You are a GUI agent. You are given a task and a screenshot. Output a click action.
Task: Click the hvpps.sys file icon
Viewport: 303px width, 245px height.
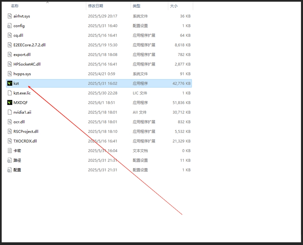(10, 74)
